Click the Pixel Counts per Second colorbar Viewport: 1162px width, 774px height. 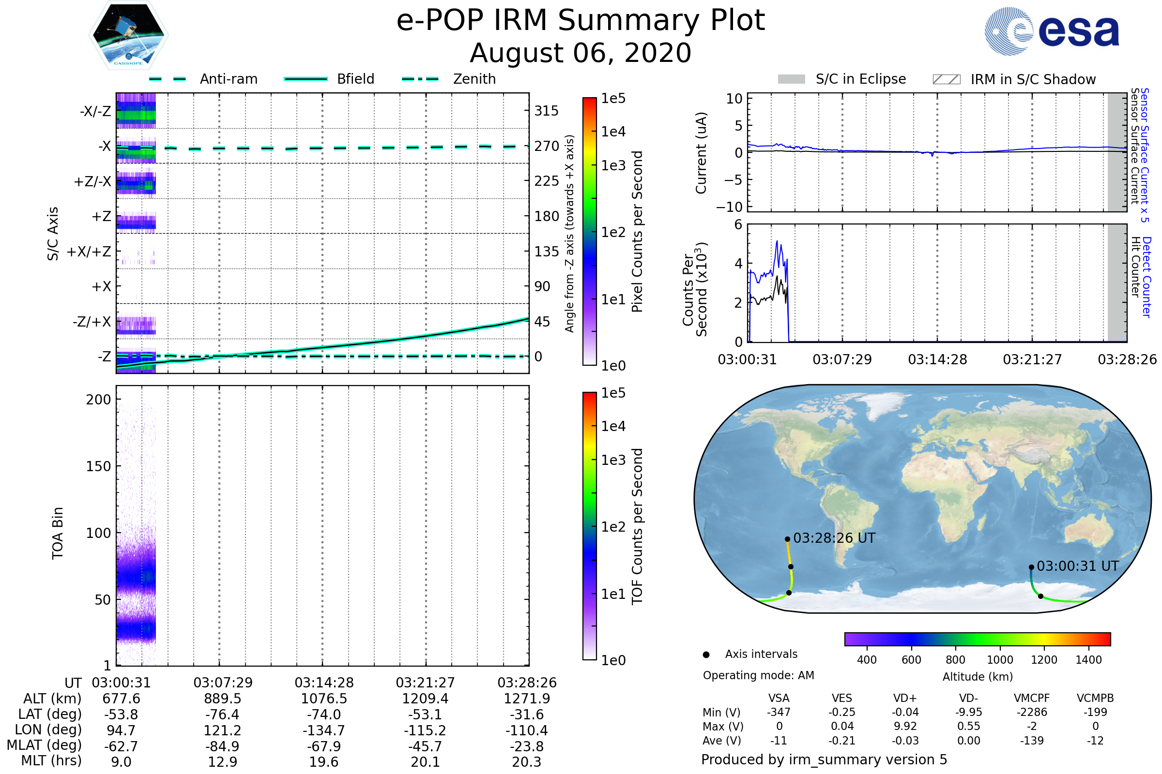tap(589, 232)
